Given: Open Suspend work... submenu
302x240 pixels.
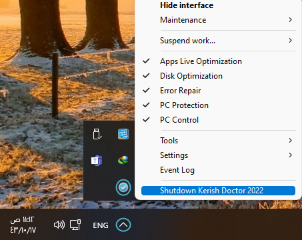Looking at the screenshot, I should tap(218, 41).
